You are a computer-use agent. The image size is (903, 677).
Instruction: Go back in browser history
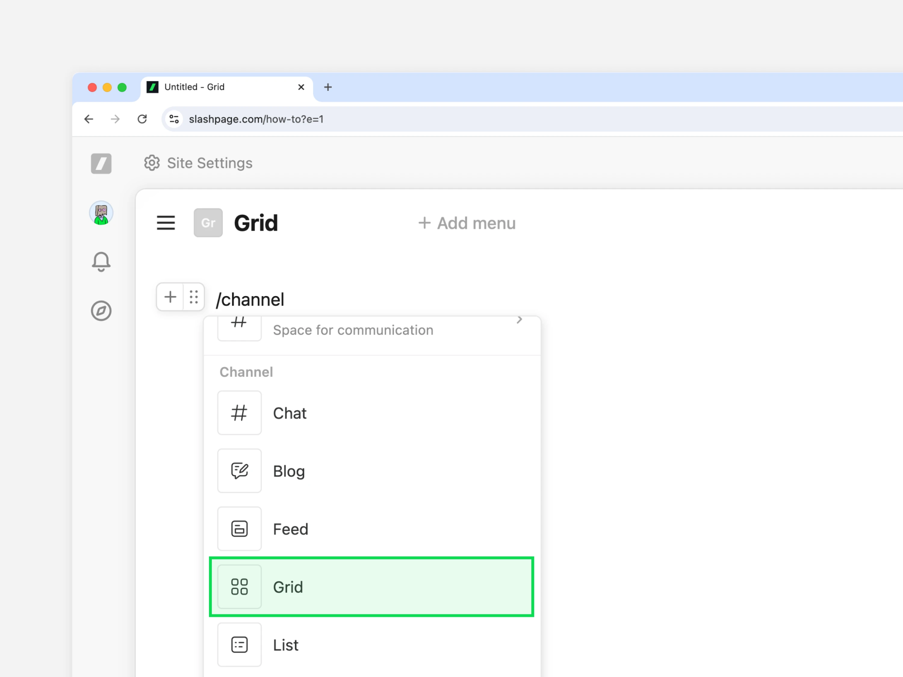tap(88, 119)
